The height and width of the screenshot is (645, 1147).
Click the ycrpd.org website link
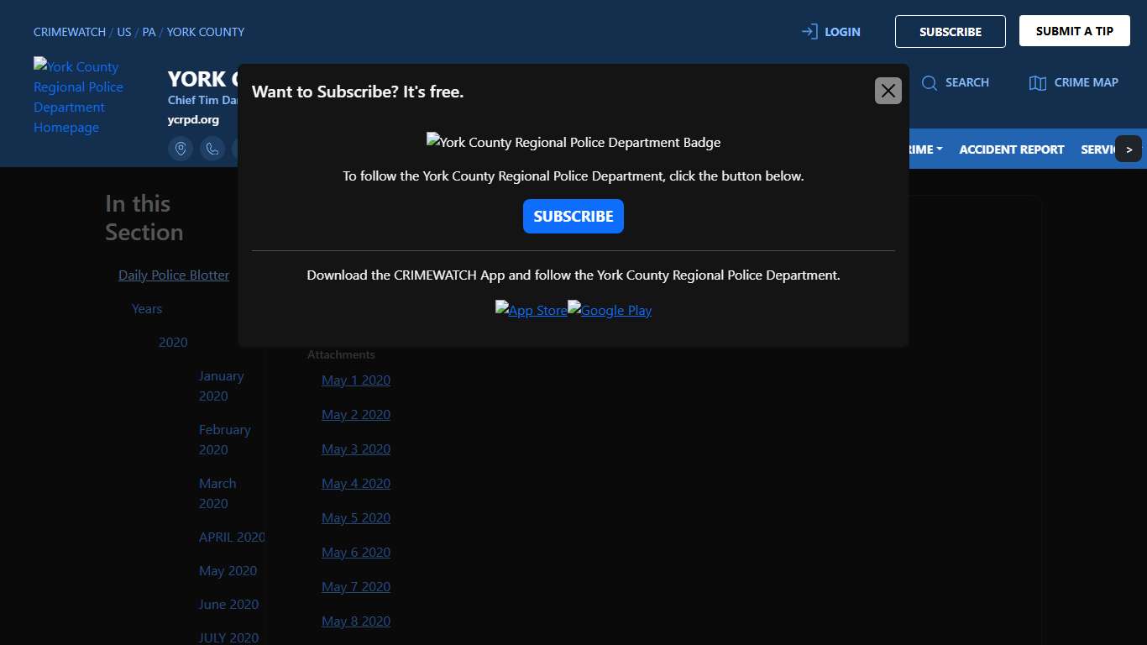point(193,119)
